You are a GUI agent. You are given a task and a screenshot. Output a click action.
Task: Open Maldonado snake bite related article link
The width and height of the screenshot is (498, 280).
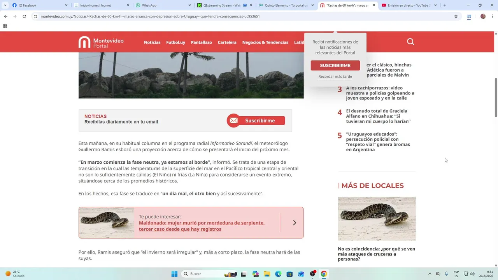pyautogui.click(x=202, y=226)
